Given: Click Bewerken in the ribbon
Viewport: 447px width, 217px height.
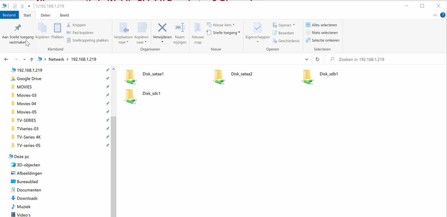Looking at the screenshot, I should click(x=283, y=33).
